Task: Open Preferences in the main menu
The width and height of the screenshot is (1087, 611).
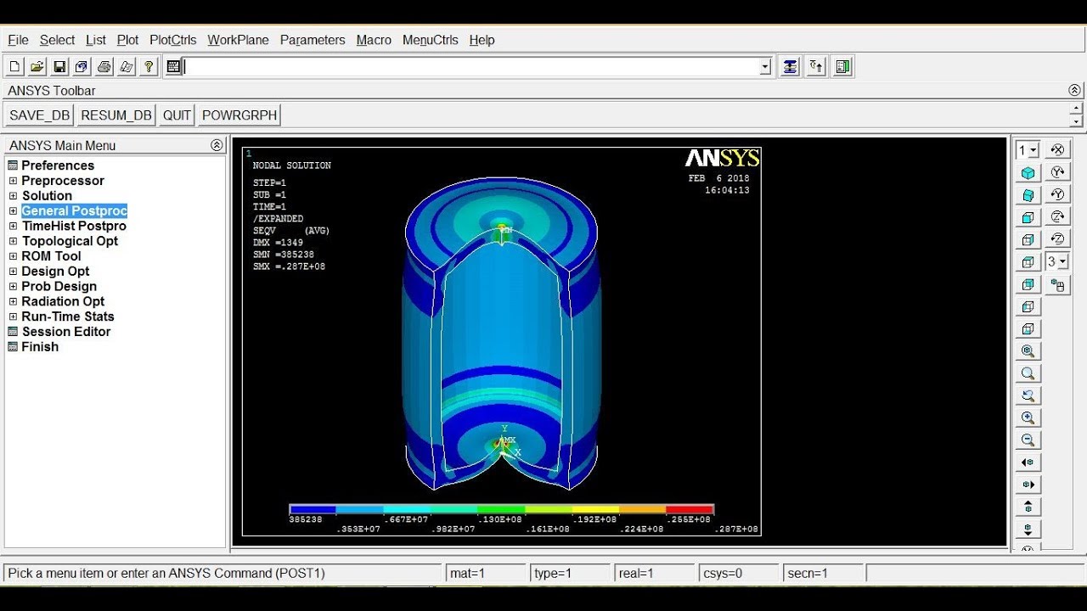Action: (58, 165)
